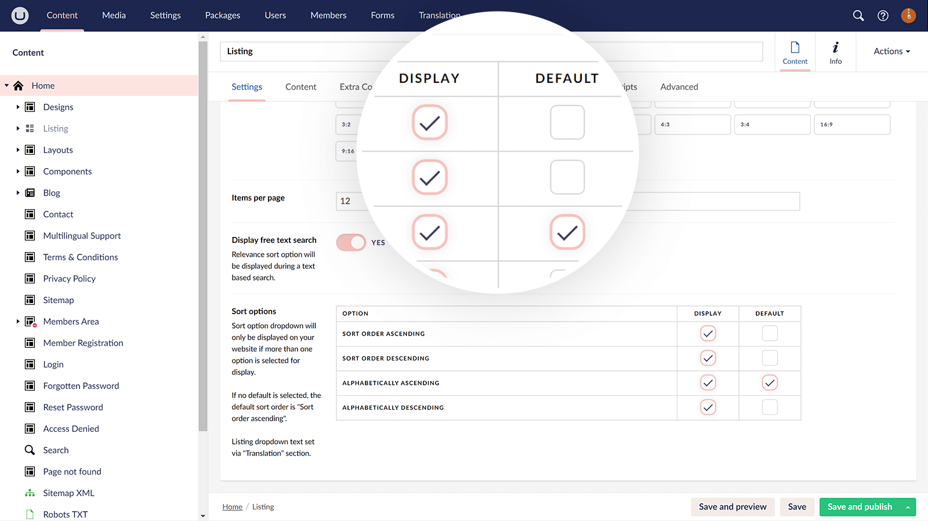The image size is (928, 521).
Task: Uncheck Display for Sort Order Ascending
Action: coord(708,334)
